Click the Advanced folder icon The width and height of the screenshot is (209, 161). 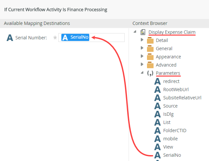coord(150,65)
